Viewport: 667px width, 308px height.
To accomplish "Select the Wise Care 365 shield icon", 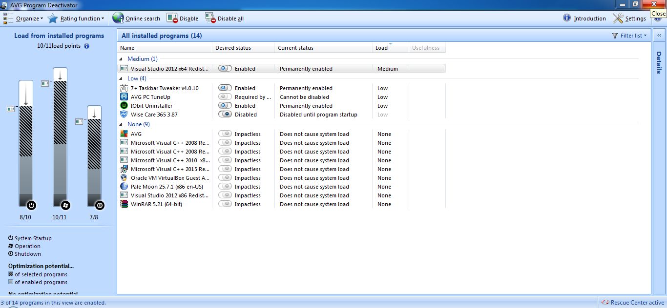I will tap(124, 115).
